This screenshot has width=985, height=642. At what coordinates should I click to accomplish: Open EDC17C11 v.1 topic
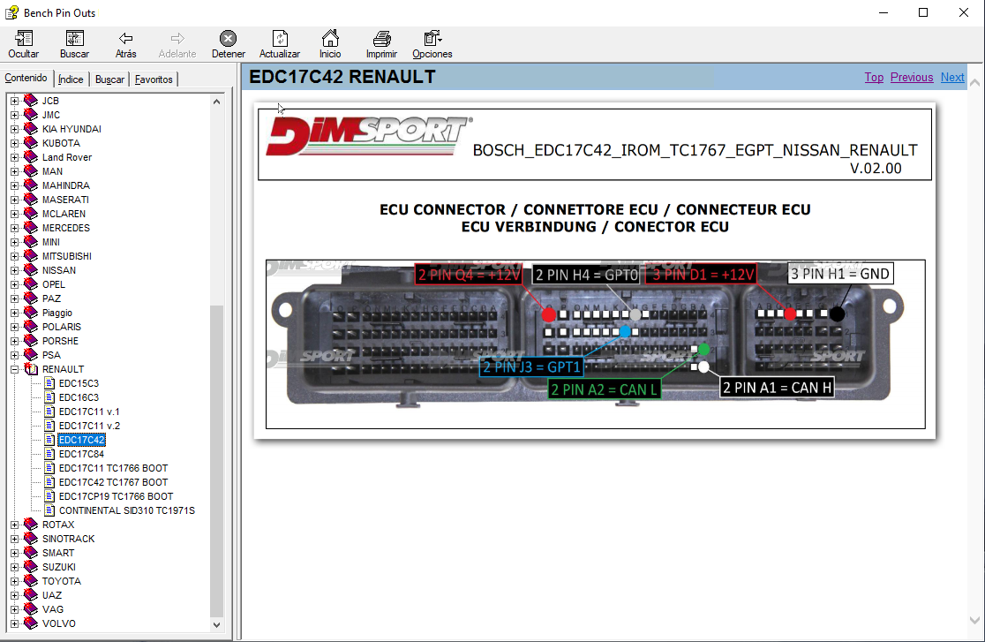89,412
